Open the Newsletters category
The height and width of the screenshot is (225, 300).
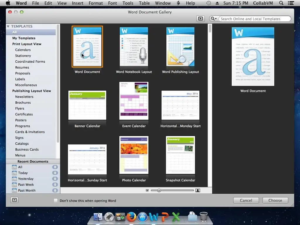[x=24, y=97]
